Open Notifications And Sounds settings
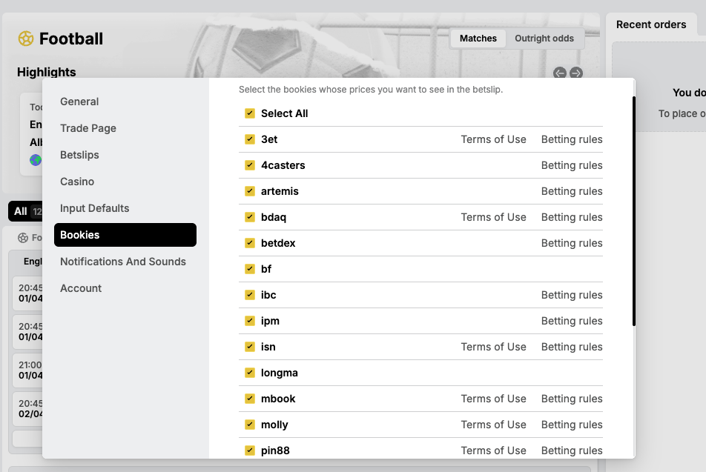 click(123, 262)
